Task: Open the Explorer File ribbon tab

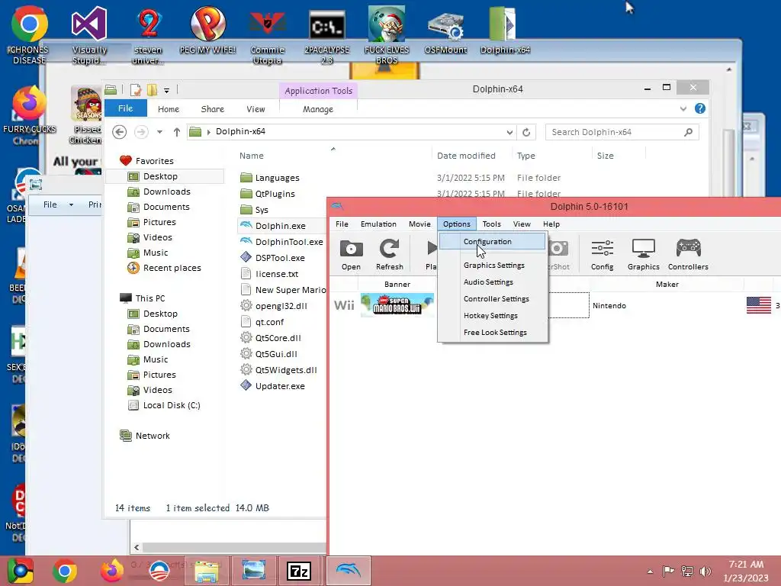Action: click(x=126, y=108)
